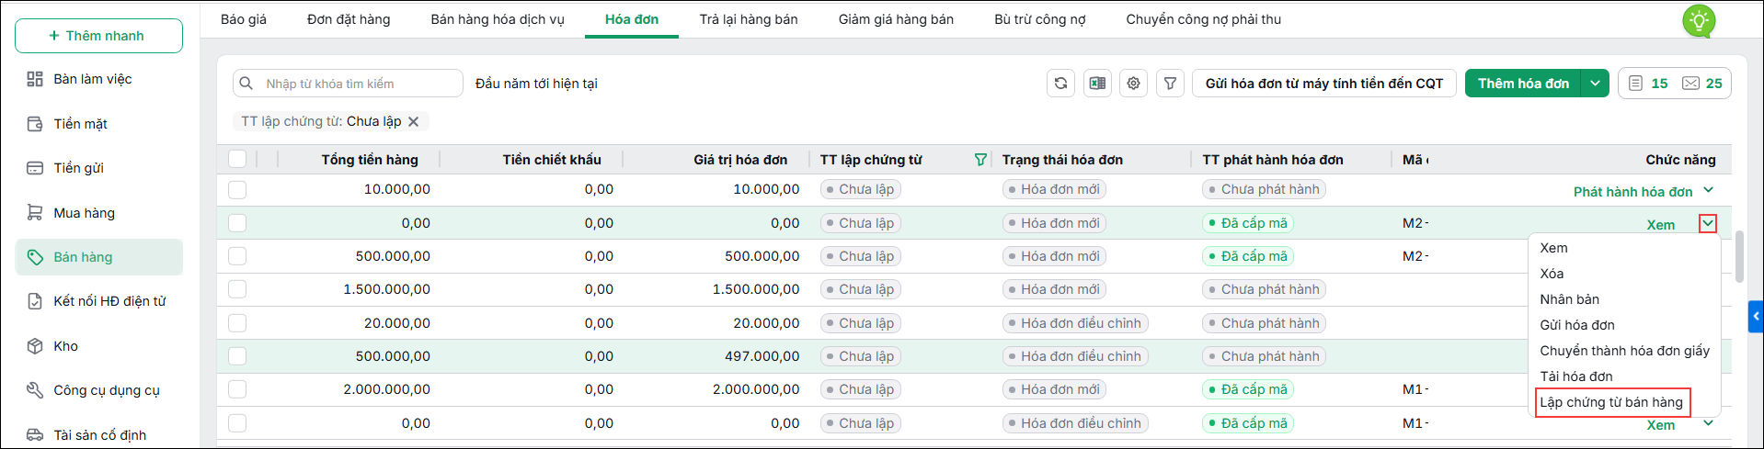Image resolution: width=1764 pixels, height=449 pixels.
Task: Switch to Báo giá tab
Action: pyautogui.click(x=244, y=19)
